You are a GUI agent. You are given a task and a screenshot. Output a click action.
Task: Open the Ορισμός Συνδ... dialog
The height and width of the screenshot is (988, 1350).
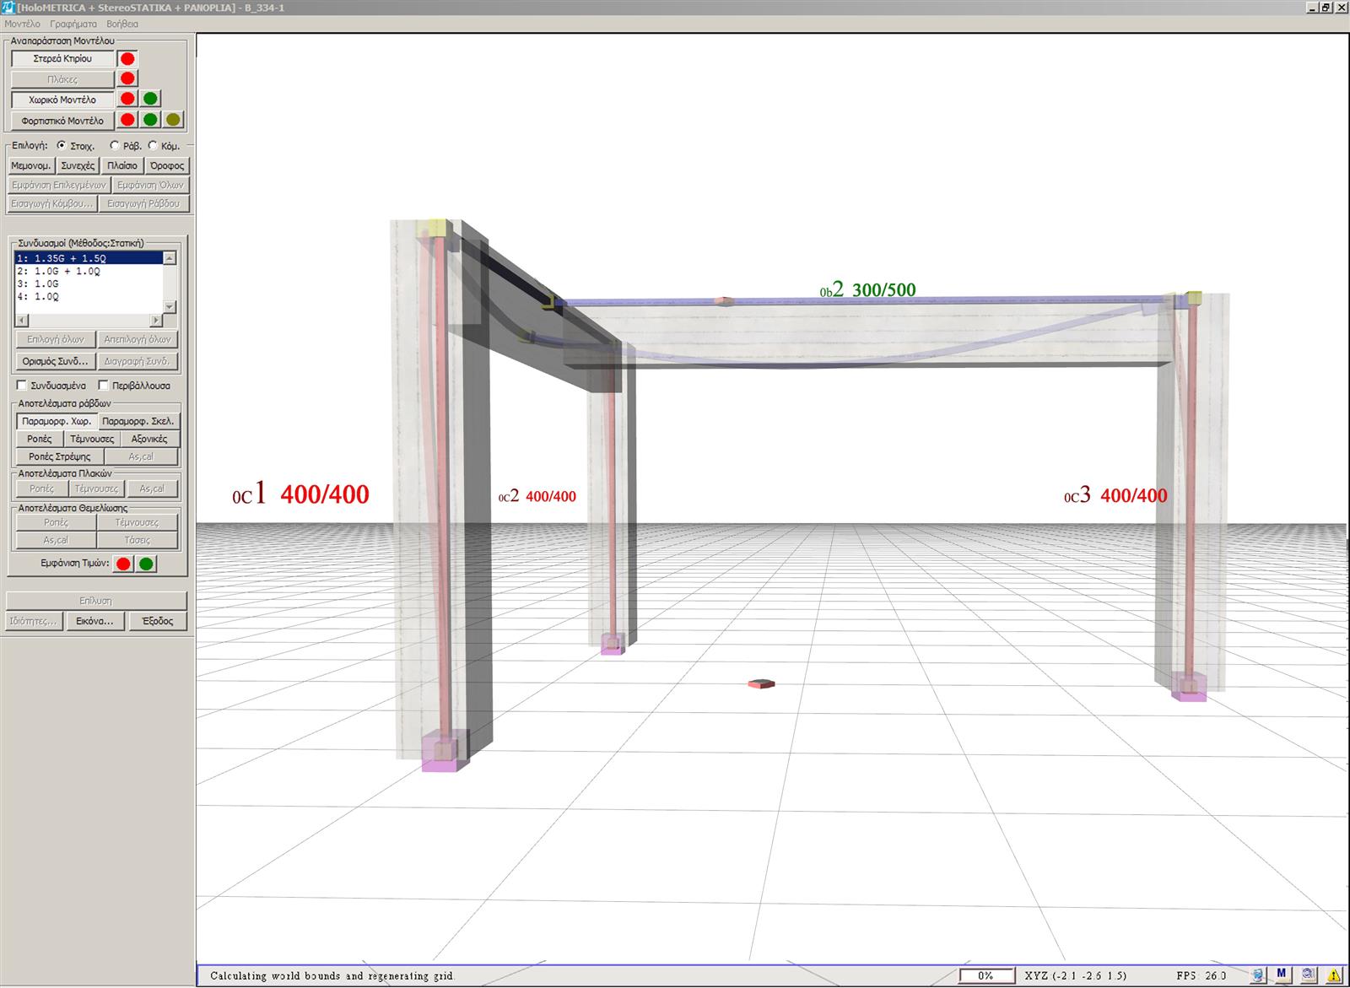55,361
